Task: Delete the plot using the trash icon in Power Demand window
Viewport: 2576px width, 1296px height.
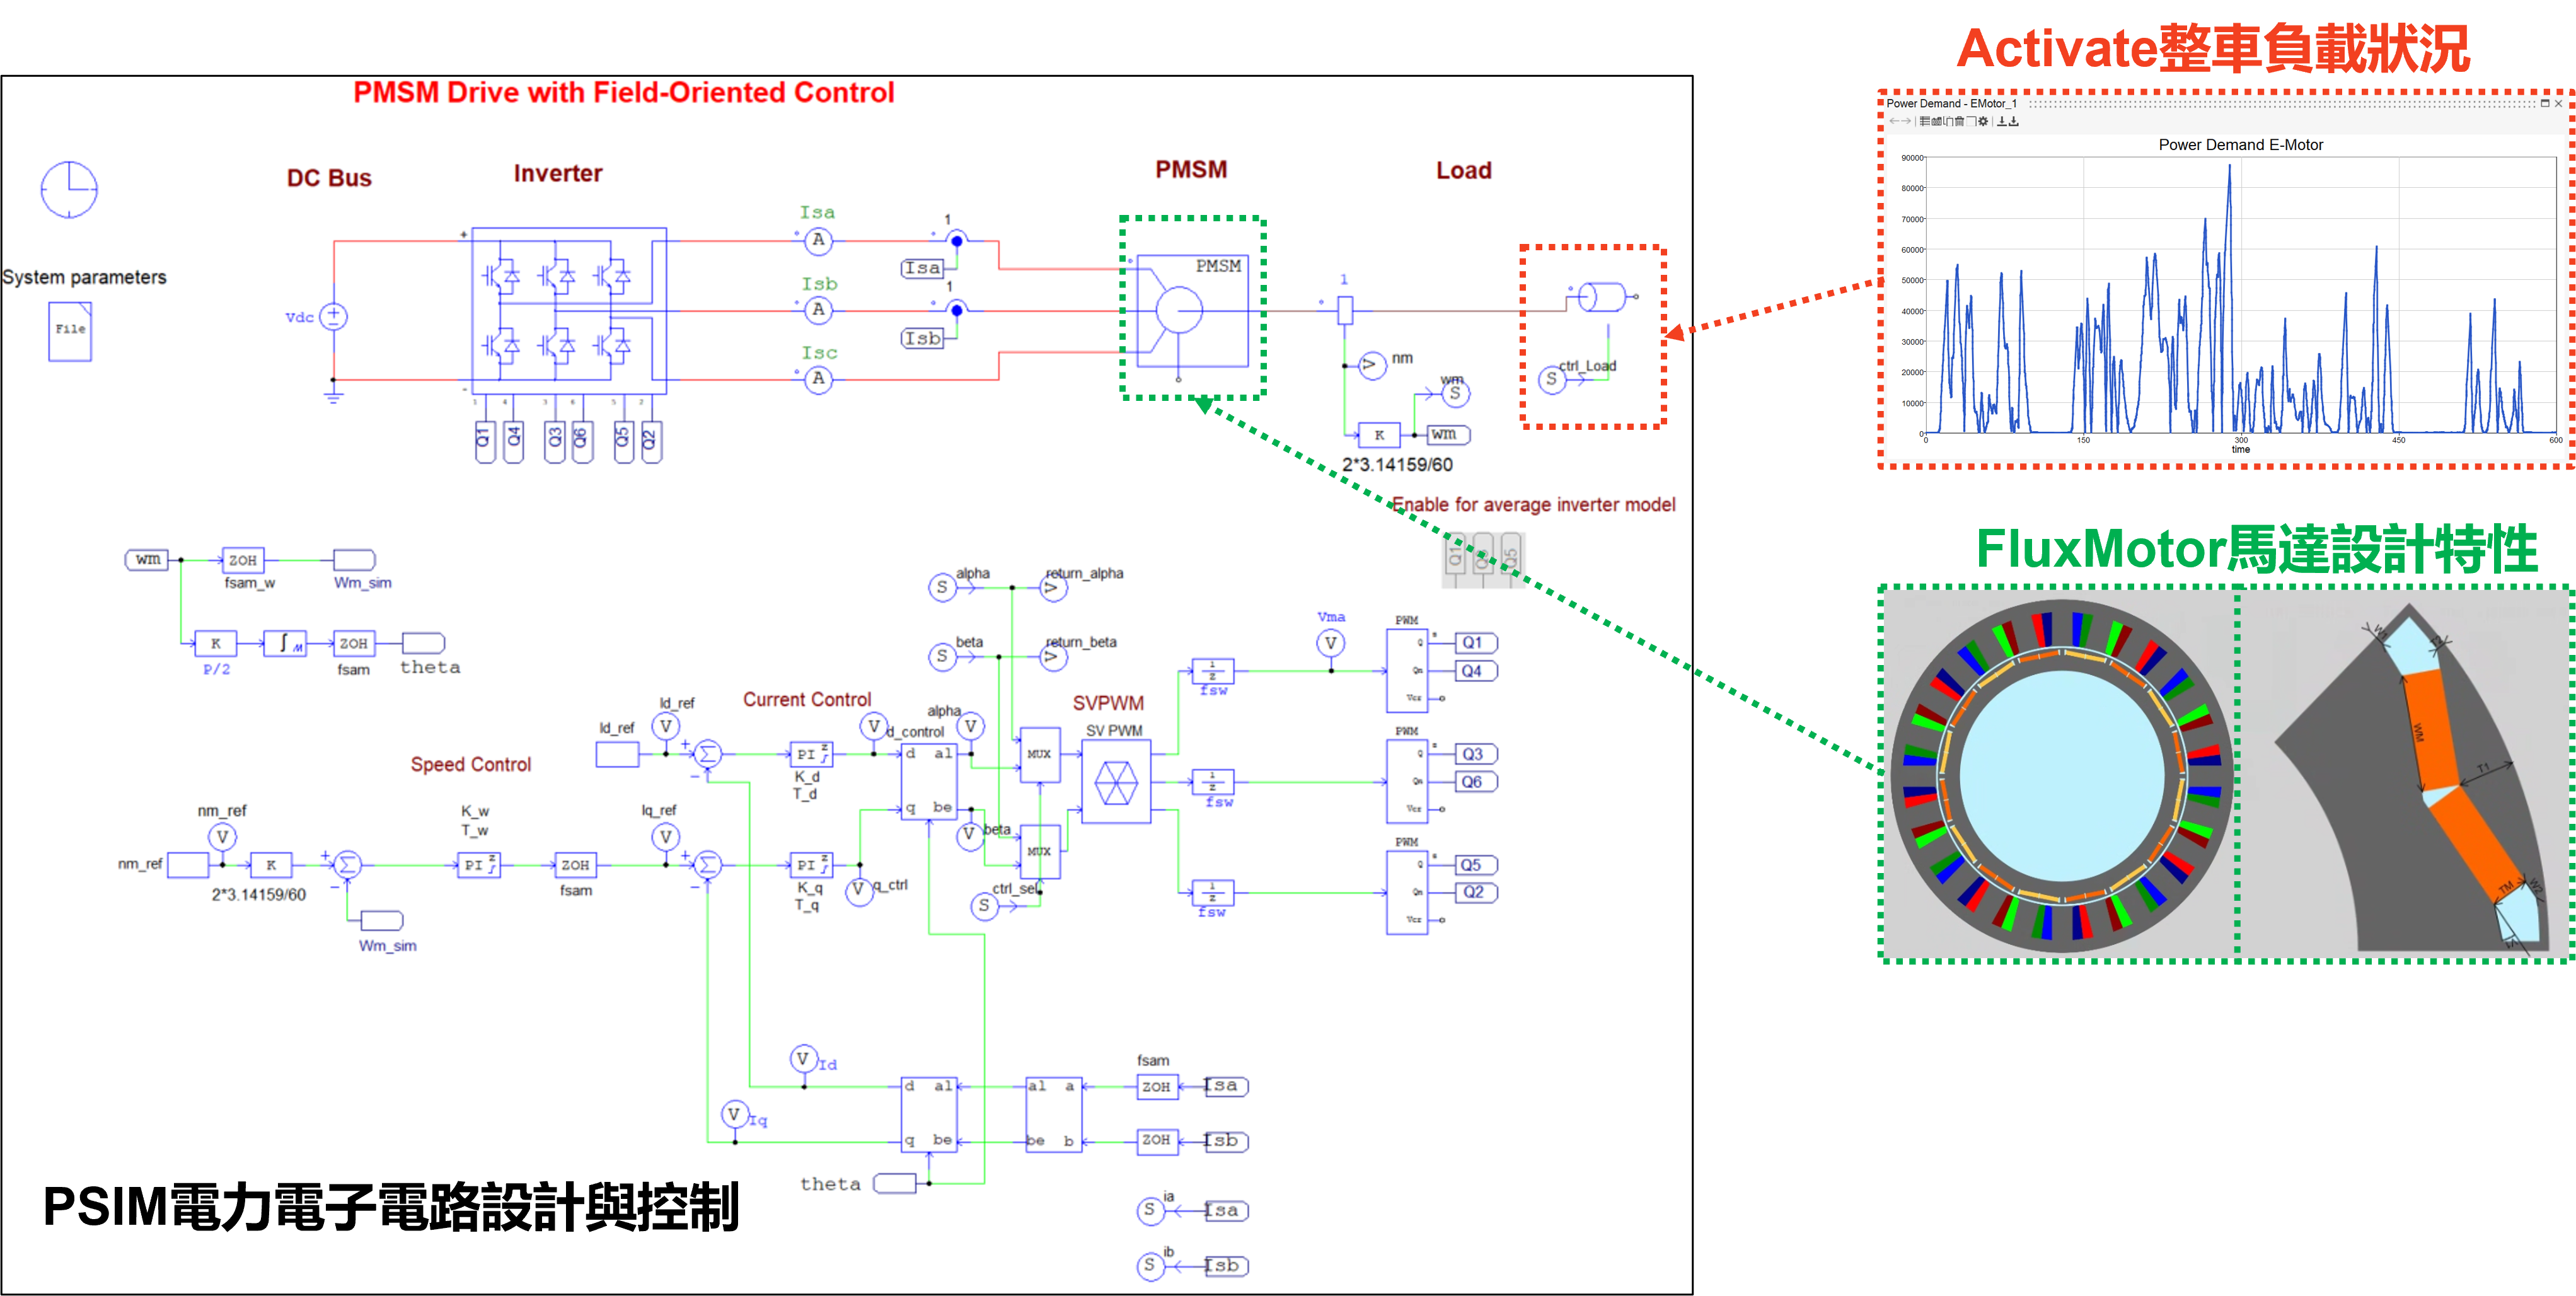Action: pyautogui.click(x=1959, y=121)
